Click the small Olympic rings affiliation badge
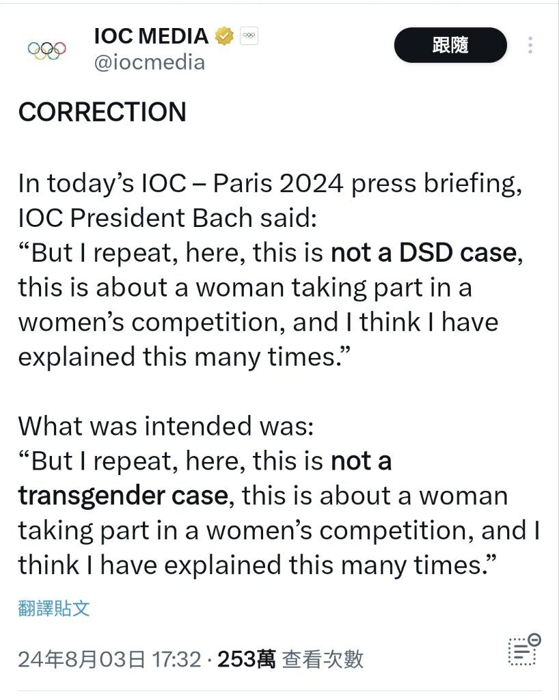Screen dimensions: 559x700 click(249, 36)
